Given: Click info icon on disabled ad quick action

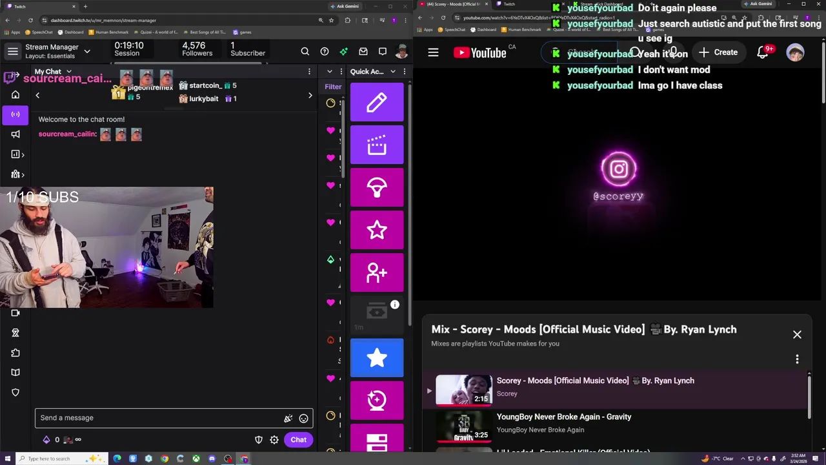Looking at the screenshot, I should (395, 305).
